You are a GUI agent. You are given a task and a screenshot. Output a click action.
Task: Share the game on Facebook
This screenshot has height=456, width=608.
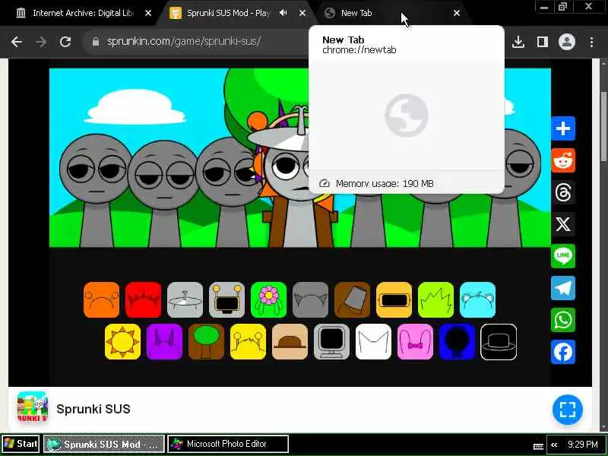[x=563, y=352]
